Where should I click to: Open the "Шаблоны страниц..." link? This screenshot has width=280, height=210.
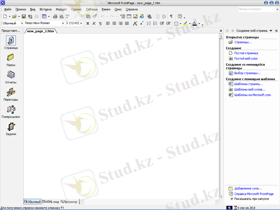click(248, 84)
